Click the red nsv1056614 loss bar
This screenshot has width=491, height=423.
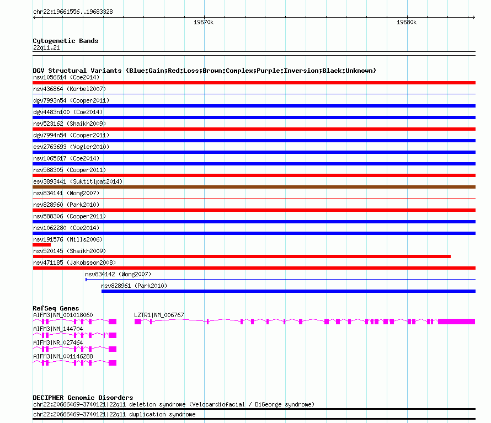254,83
